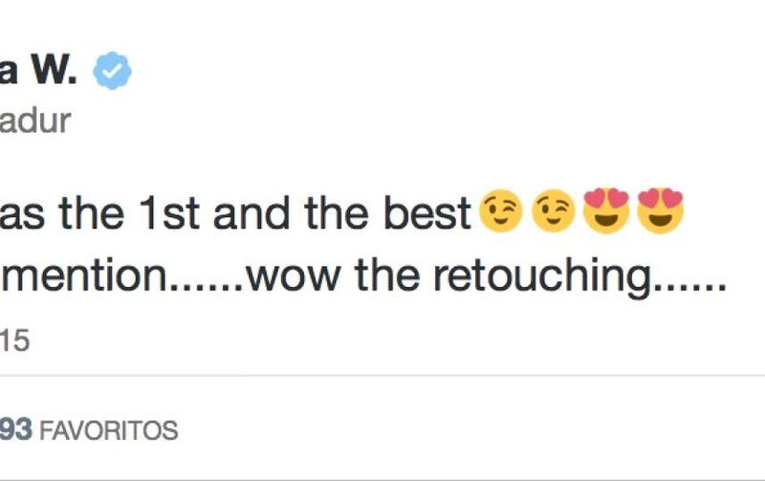Click the number 93 favorites count
This screenshot has width=765, height=481.
pyautogui.click(x=16, y=429)
